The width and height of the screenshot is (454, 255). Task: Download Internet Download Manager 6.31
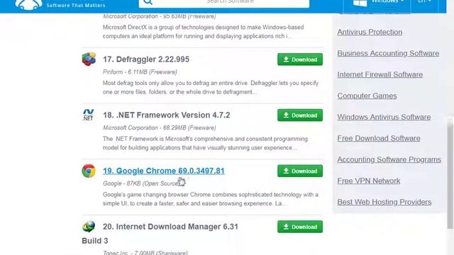[x=300, y=227]
